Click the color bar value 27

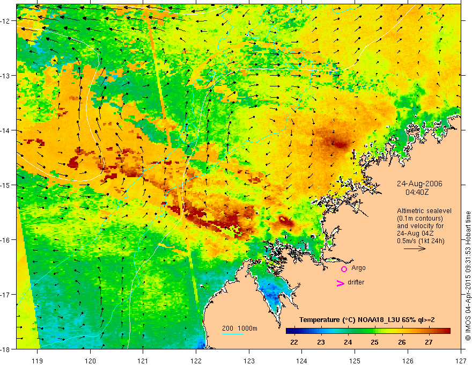(429, 342)
